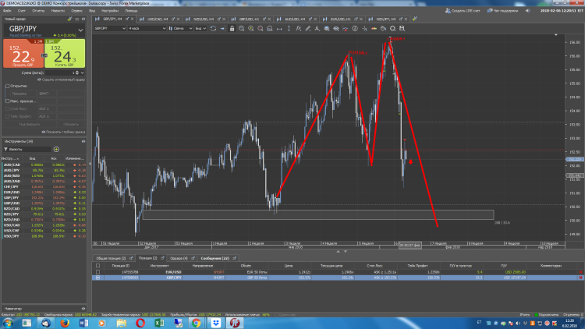This screenshot has width=585, height=329.
Task: Check the EUR/USD position row checkbox
Action: [x=97, y=272]
